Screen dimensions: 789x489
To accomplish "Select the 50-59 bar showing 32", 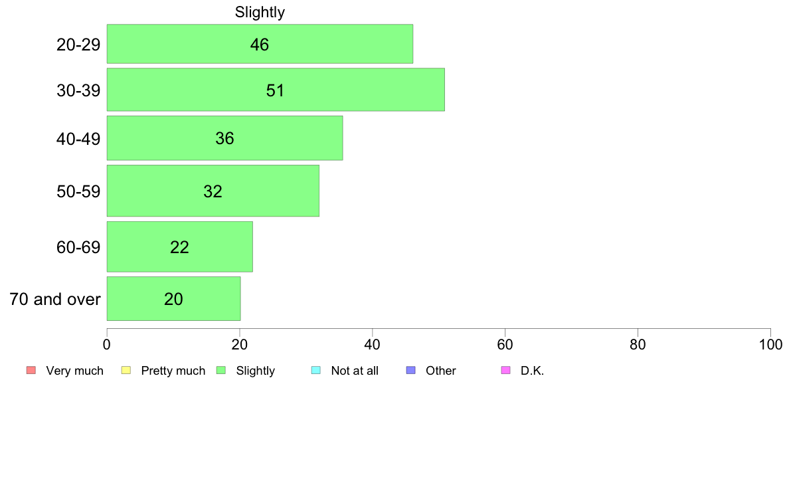I will 213,191.
